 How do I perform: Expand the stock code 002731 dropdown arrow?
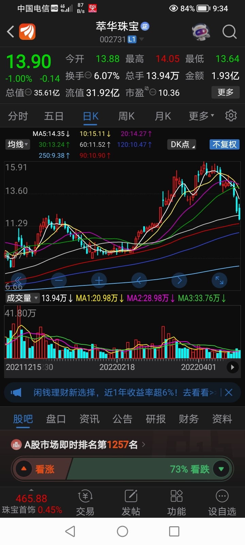pyautogui.click(x=141, y=40)
